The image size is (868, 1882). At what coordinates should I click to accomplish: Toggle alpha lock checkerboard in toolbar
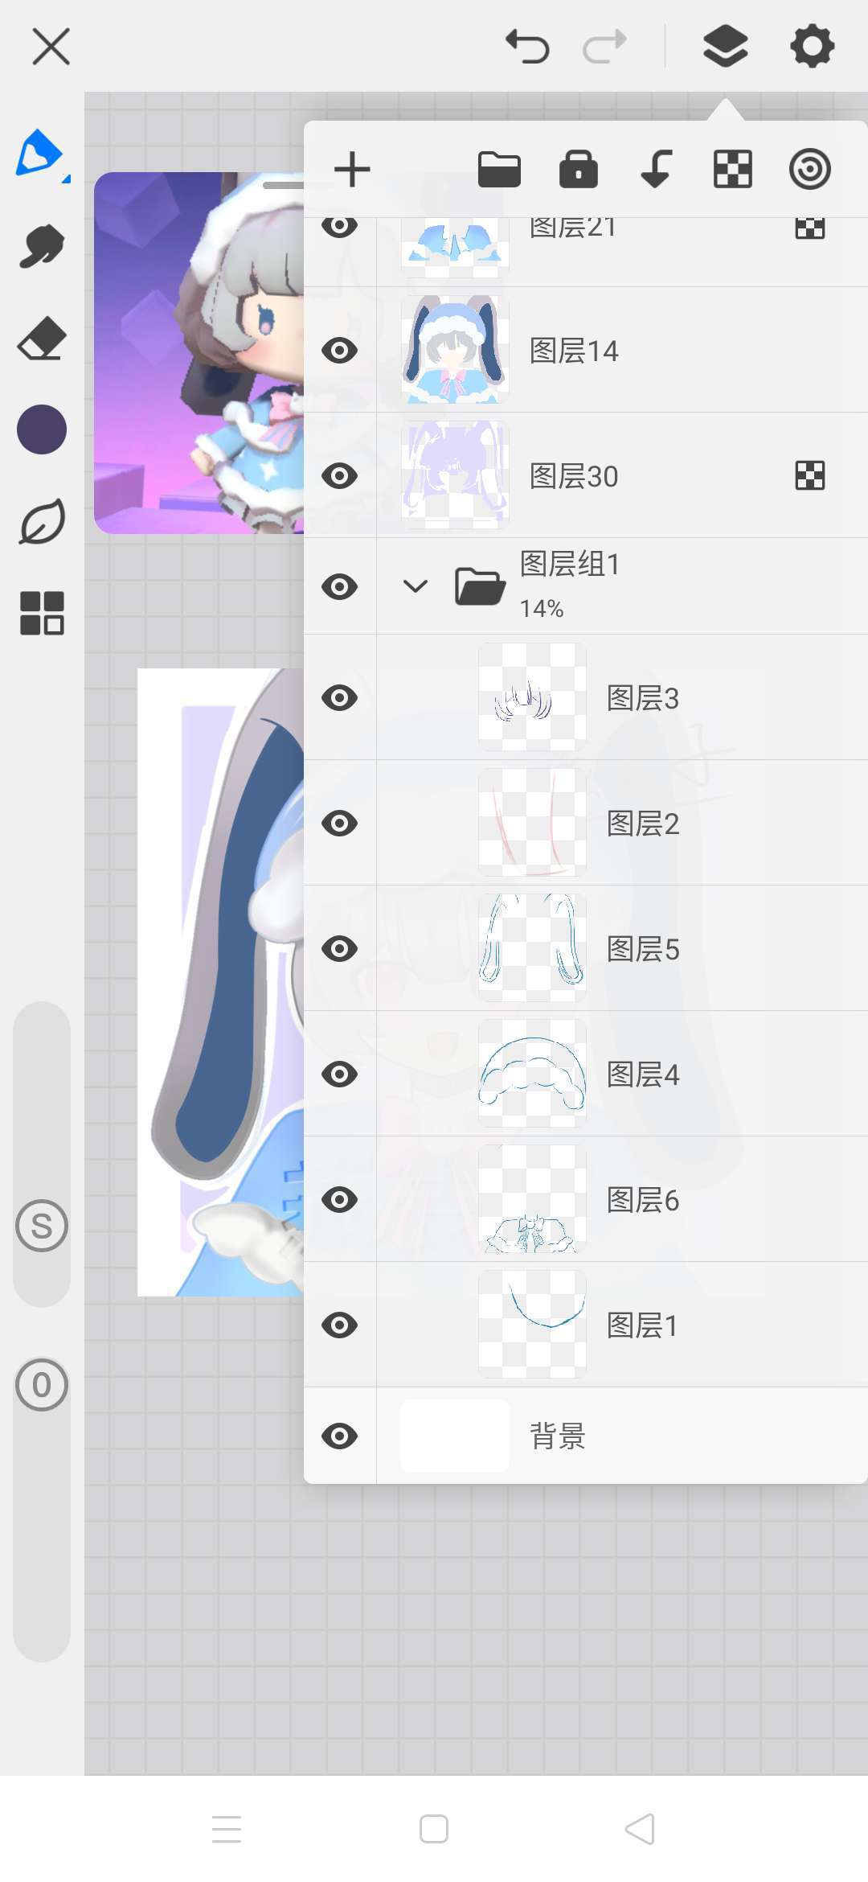(733, 170)
